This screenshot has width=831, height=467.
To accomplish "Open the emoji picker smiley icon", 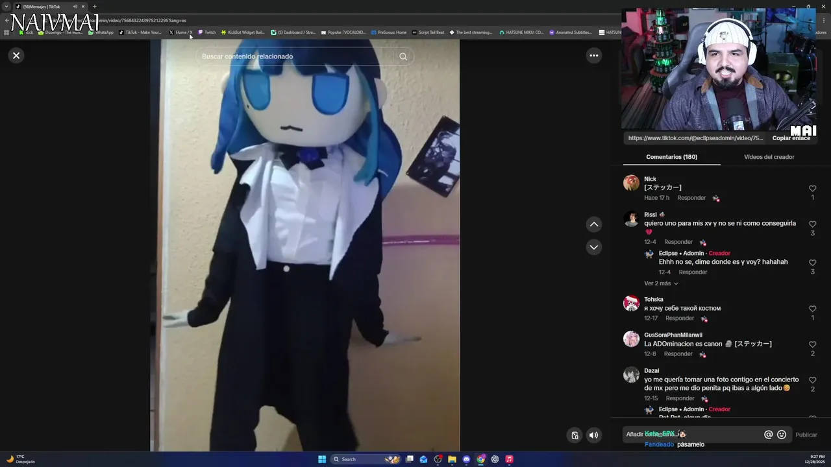I will [782, 435].
